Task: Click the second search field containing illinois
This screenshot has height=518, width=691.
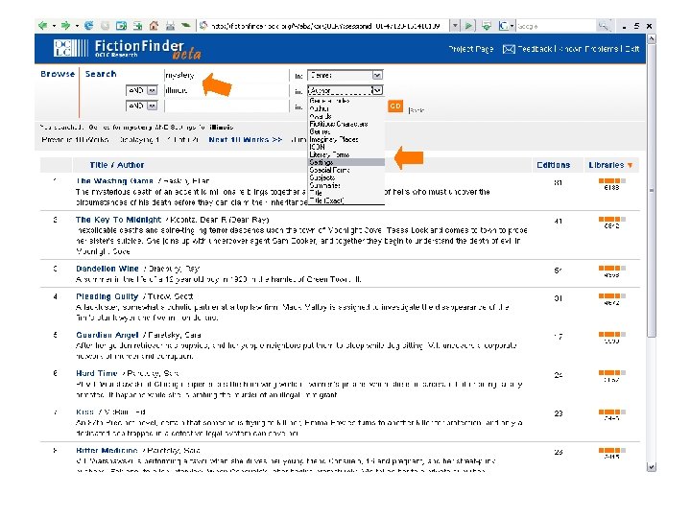Action: pos(226,91)
